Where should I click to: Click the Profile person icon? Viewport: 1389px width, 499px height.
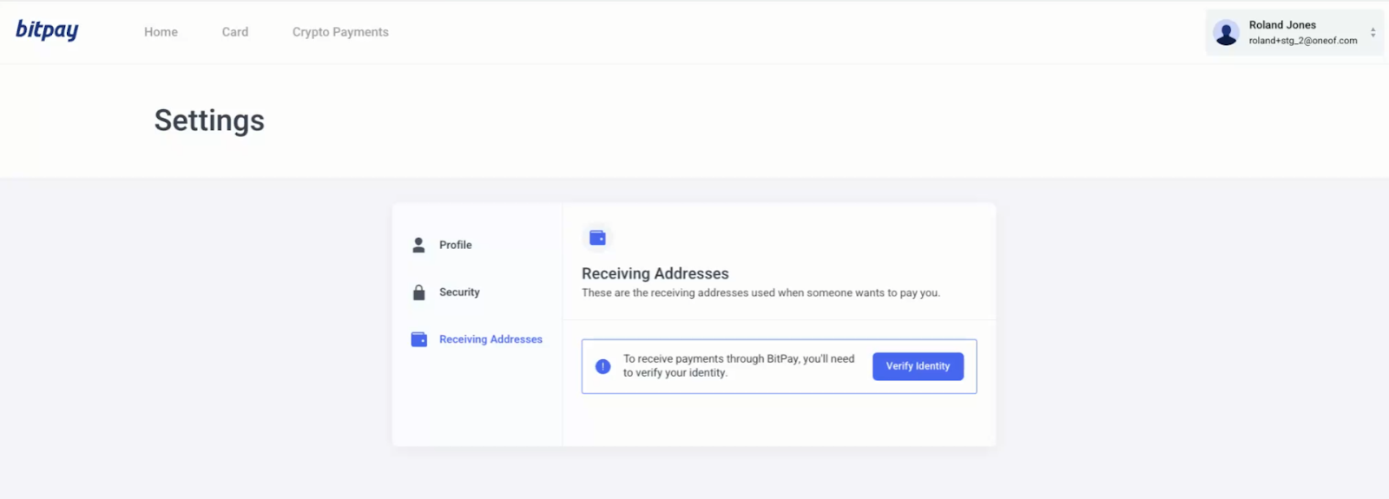coord(418,245)
